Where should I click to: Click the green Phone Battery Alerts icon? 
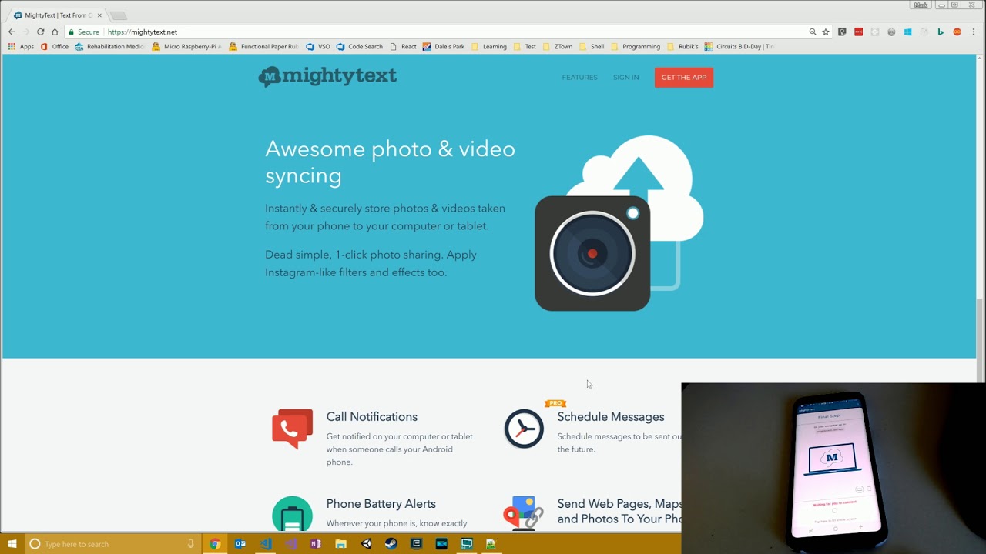coord(292,514)
